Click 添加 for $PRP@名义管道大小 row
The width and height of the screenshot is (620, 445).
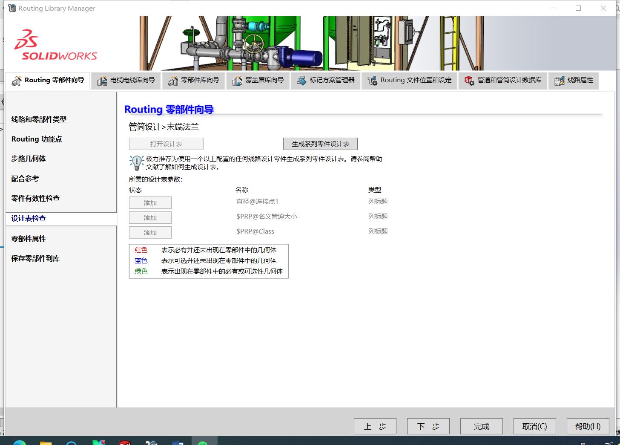[150, 218]
